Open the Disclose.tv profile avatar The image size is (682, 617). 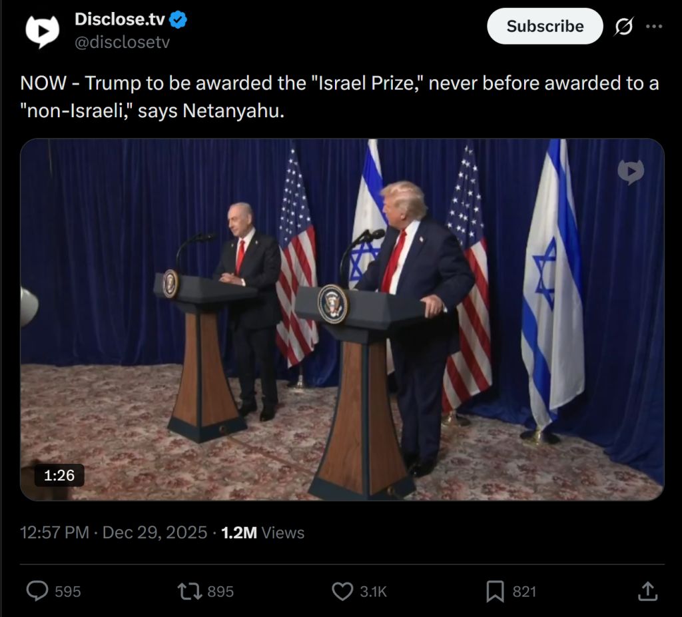point(42,31)
